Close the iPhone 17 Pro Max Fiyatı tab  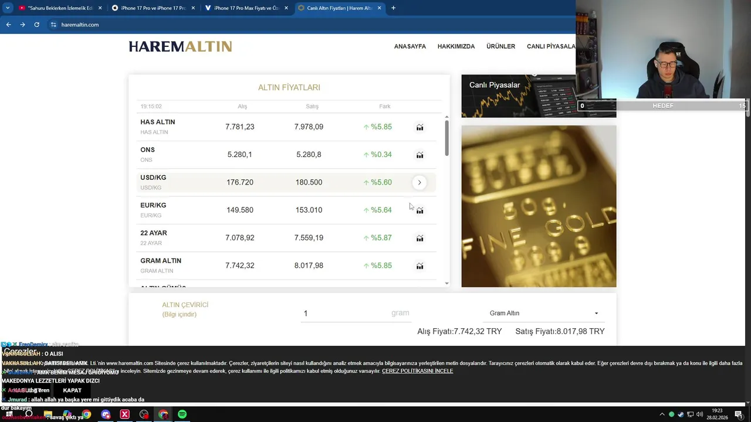pos(286,8)
